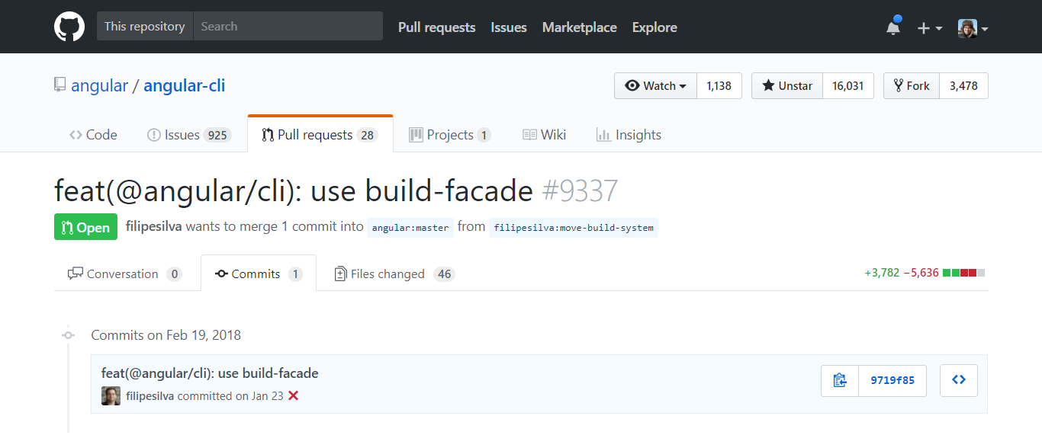
Task: Open the angular-cli repository link
Action: point(184,85)
